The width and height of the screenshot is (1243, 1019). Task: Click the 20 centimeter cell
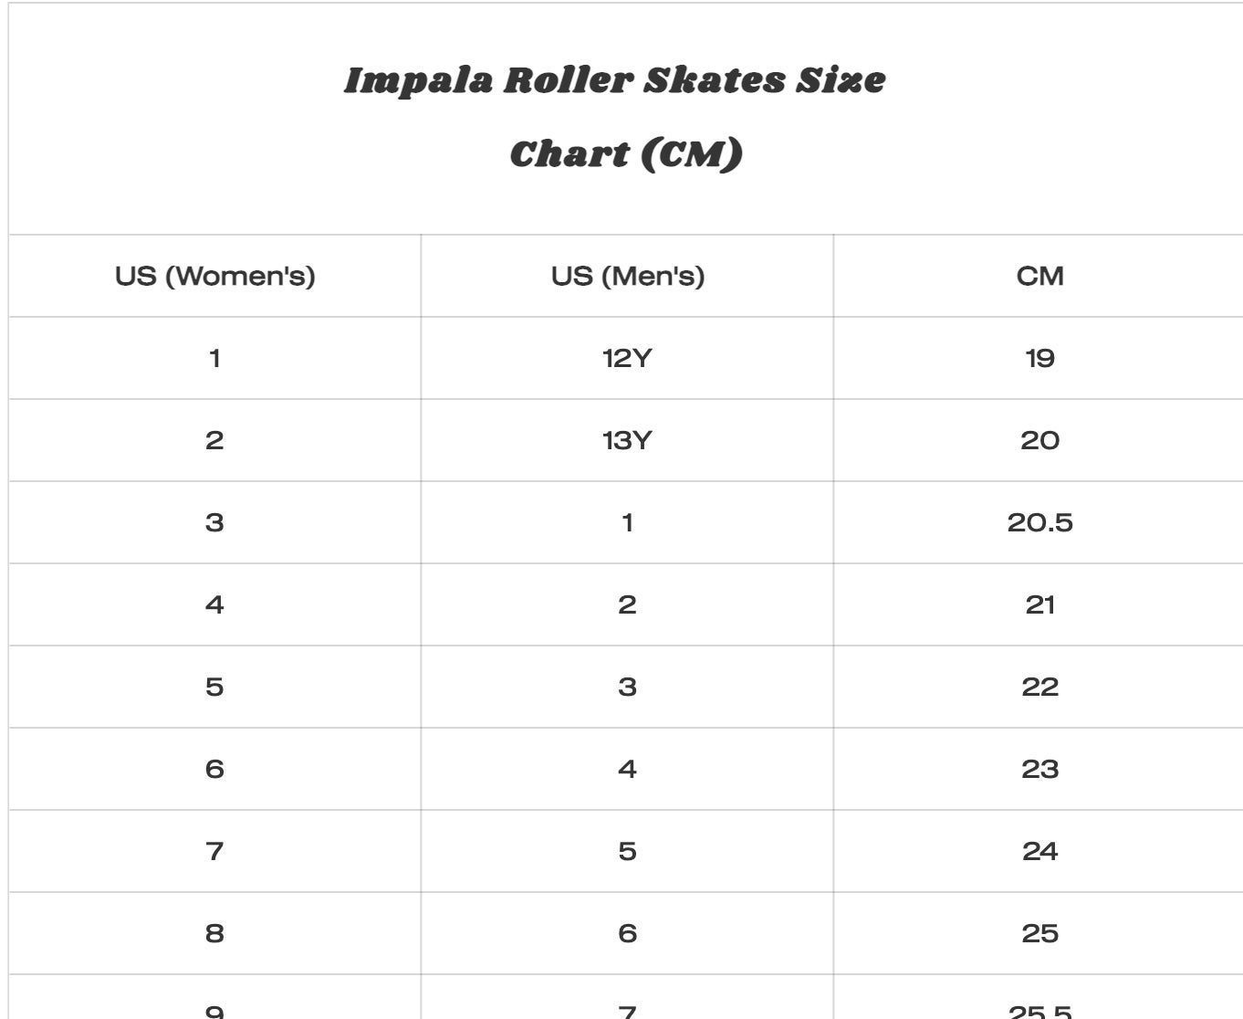point(1039,440)
